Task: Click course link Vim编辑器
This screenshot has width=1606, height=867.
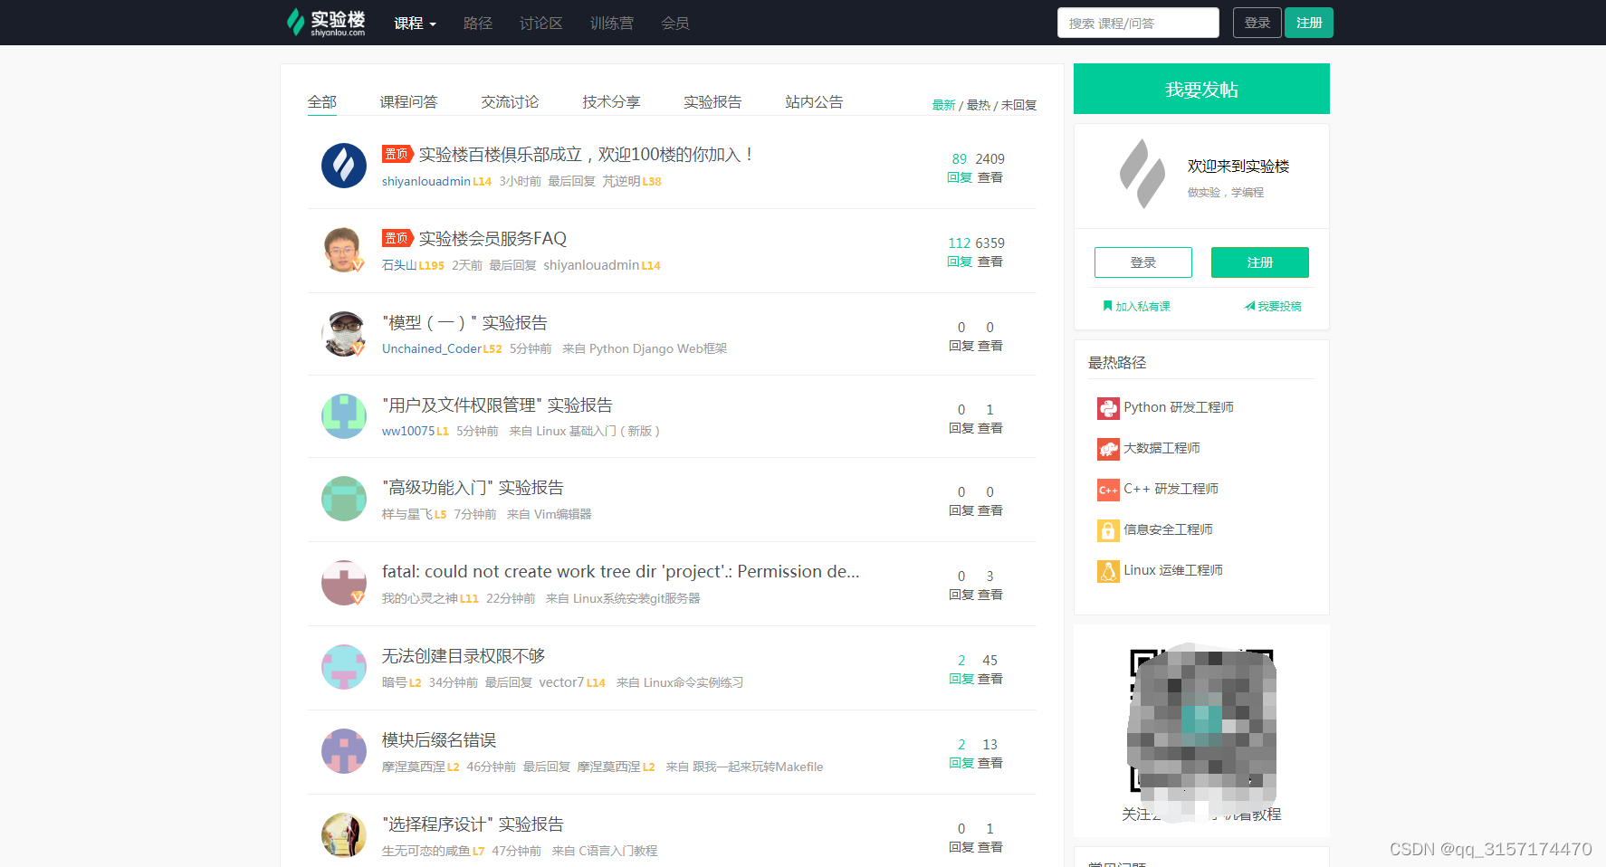Action: pos(563,515)
